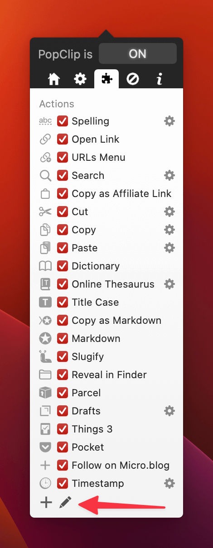Click the Drafts options gear icon

pyautogui.click(x=169, y=411)
